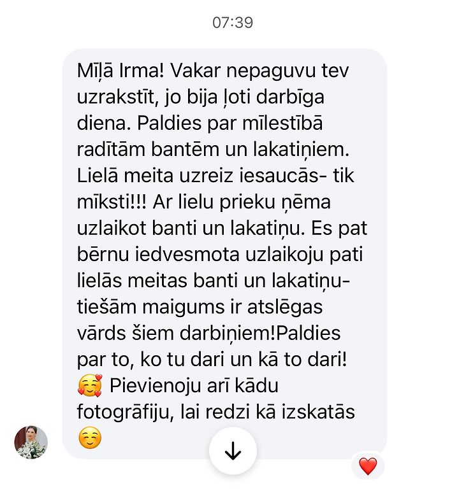Tap "bērnu iedvesmota" text in bubble
The height and width of the screenshot is (489, 466).
tap(158, 254)
